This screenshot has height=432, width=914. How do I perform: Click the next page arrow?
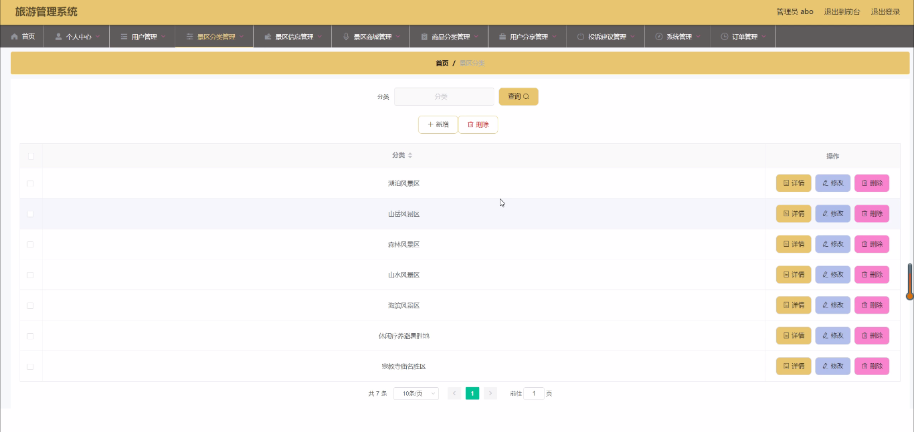[x=490, y=394]
